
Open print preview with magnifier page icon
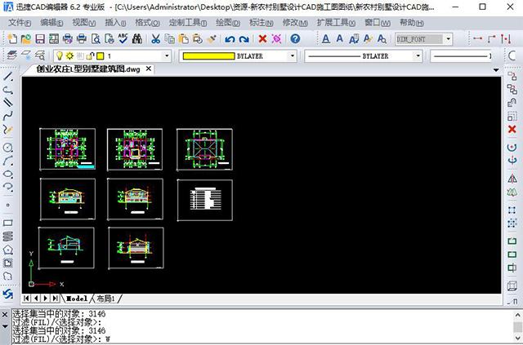click(x=96, y=39)
